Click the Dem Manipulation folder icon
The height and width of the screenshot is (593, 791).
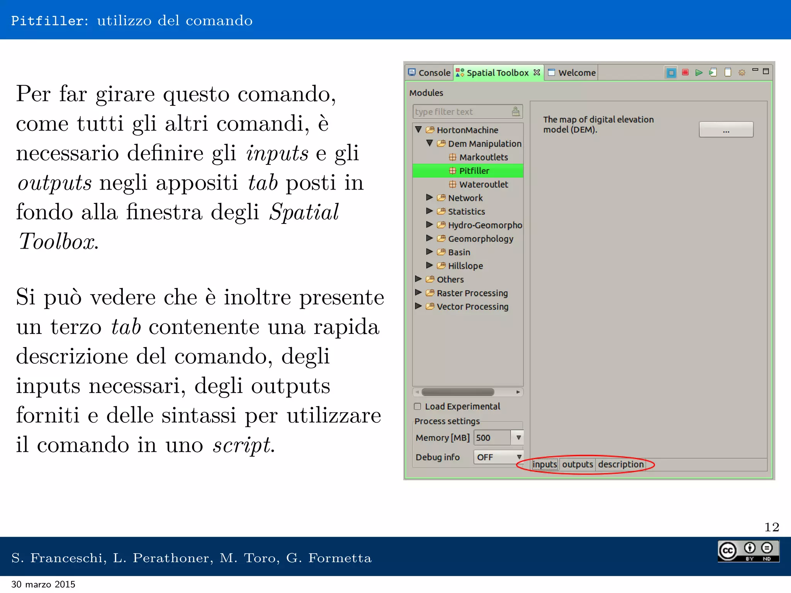tap(441, 144)
